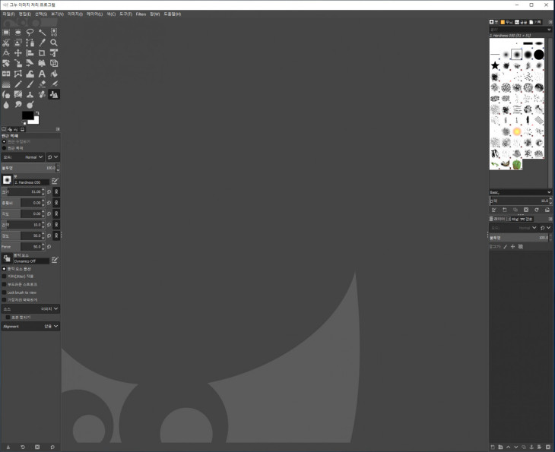The height and width of the screenshot is (452, 555).
Task: Adjust the layers panel opacity 100.0 slider
Action: coord(519,238)
